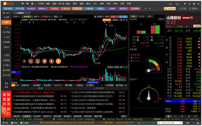202x126 pixels.
Task: Open the 基金 menu in top bar
Action: pos(68,4)
